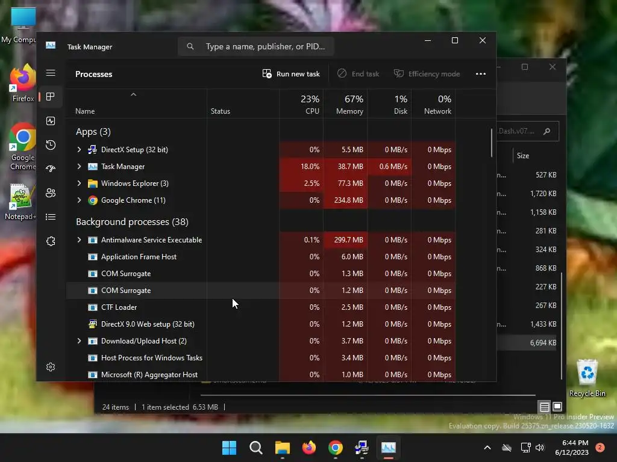Open the Task Manager hamburger navigation menu
This screenshot has width=617, height=462.
tap(51, 73)
